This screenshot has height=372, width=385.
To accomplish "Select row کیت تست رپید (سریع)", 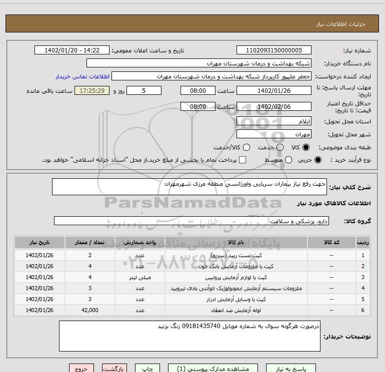I will point(192,255).
